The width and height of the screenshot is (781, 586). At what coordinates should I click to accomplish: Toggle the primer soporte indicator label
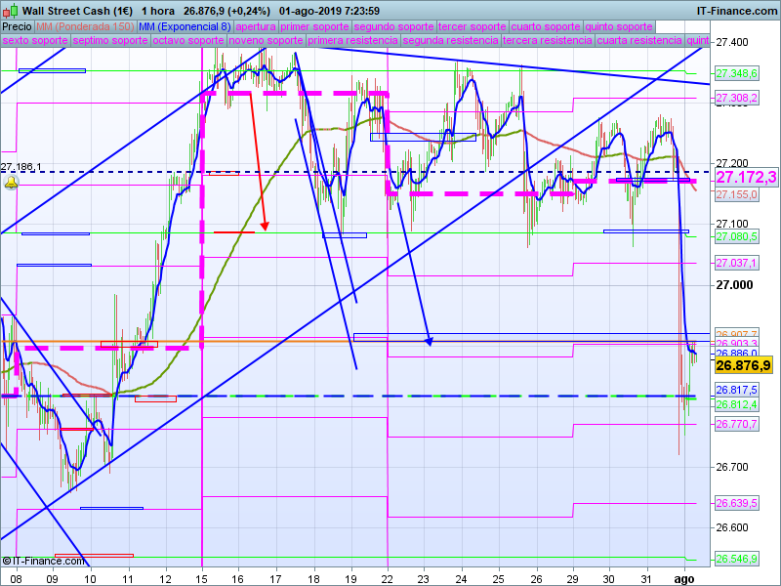(x=314, y=26)
